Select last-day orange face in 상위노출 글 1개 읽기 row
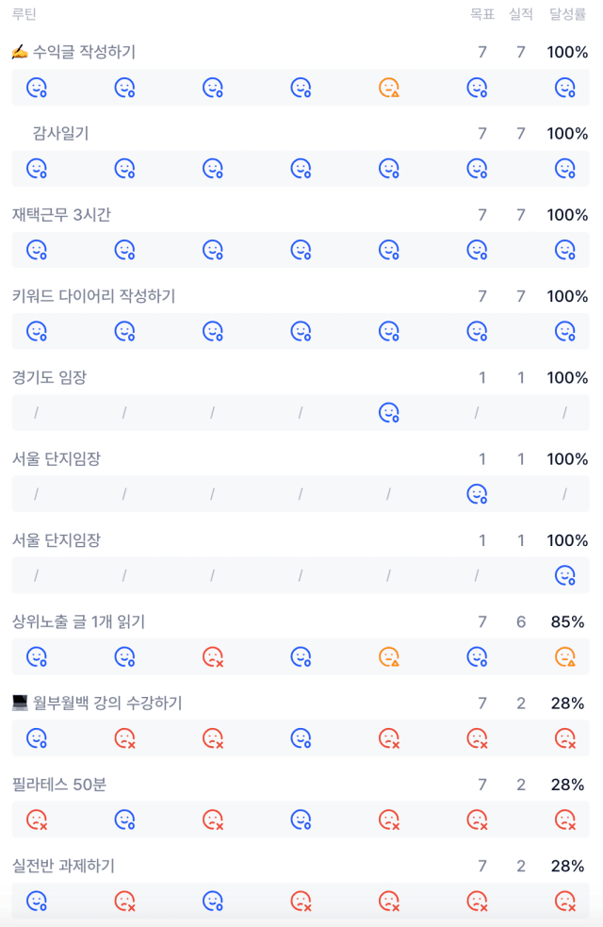The image size is (603, 927). [565, 657]
